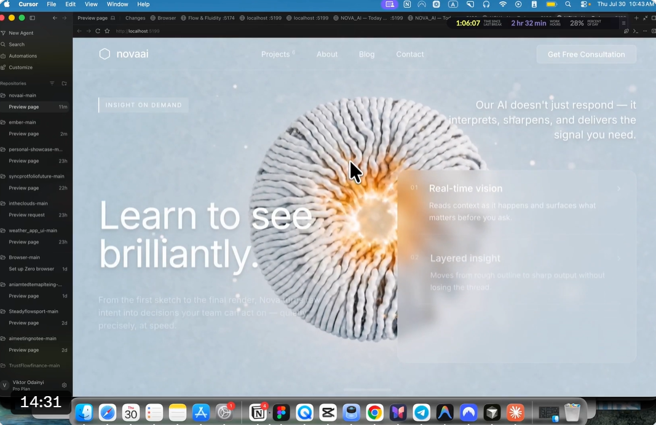Open the Edit menu
Screen dimensions: 656x425
coord(70,4)
